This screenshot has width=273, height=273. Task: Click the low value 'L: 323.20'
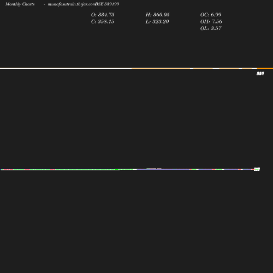point(157,22)
